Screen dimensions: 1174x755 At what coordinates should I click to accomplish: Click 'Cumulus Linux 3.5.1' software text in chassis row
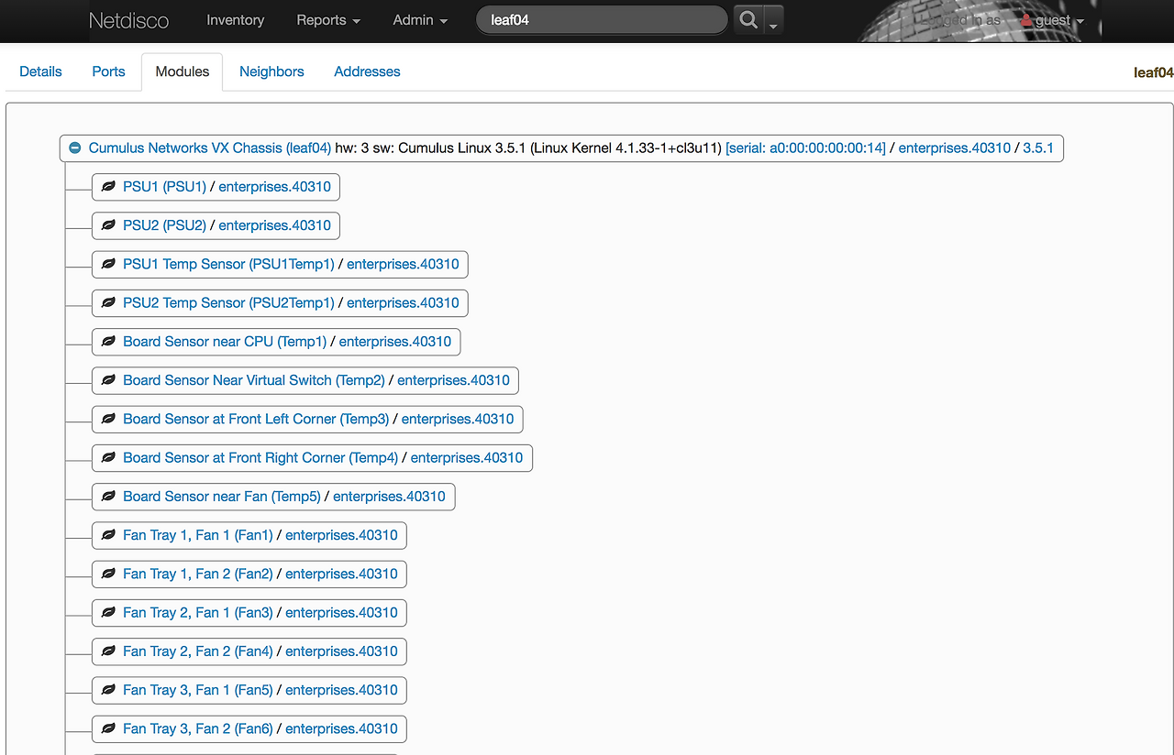[462, 148]
